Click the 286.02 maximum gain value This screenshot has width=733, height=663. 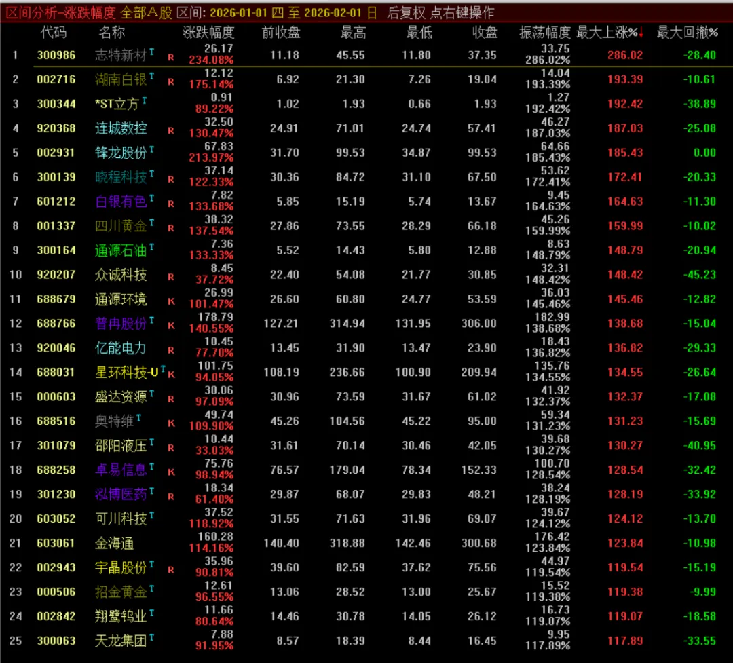click(x=625, y=55)
